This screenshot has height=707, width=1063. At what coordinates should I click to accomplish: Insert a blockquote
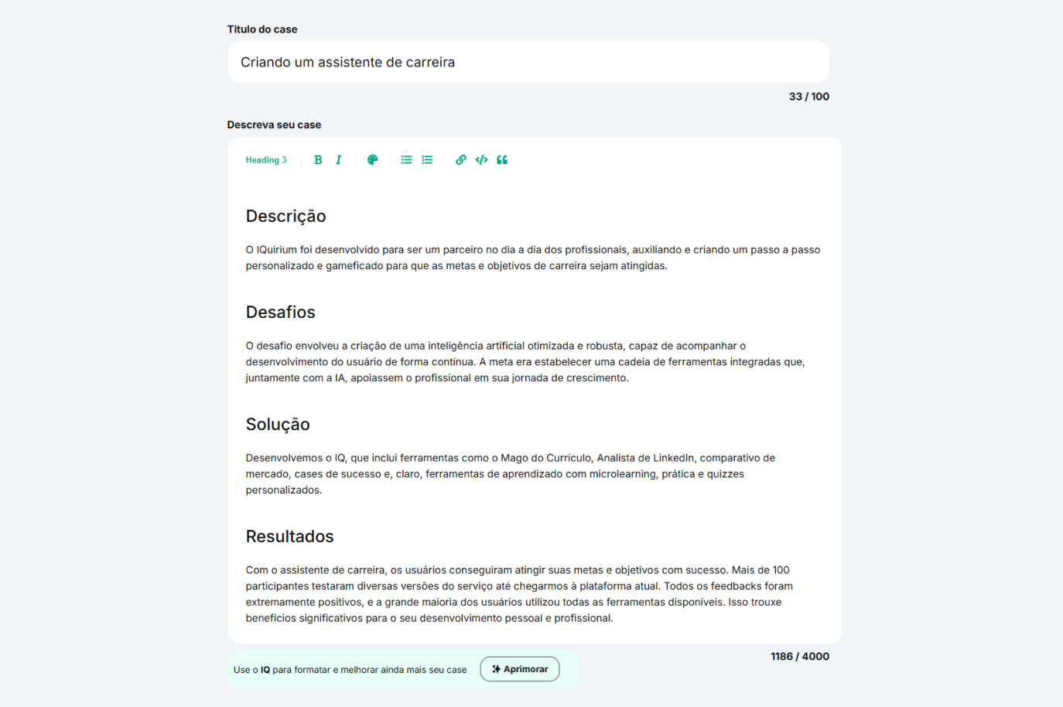click(502, 160)
